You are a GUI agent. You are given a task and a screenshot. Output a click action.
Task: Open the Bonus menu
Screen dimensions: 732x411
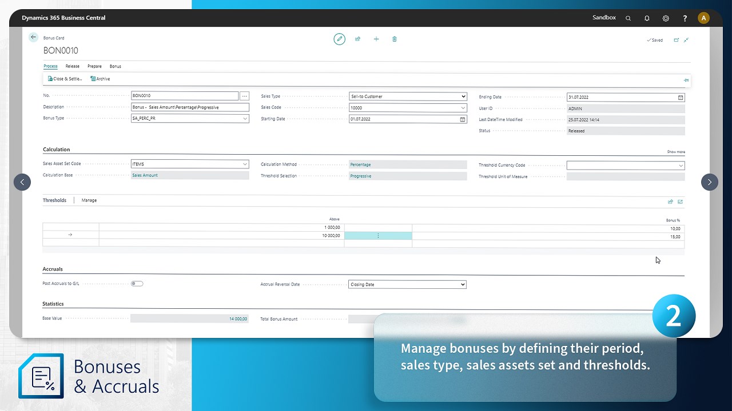116,66
